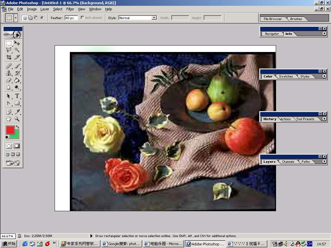Select the Notes tool
The height and width of the screenshot is (248, 331).
pos(9,112)
